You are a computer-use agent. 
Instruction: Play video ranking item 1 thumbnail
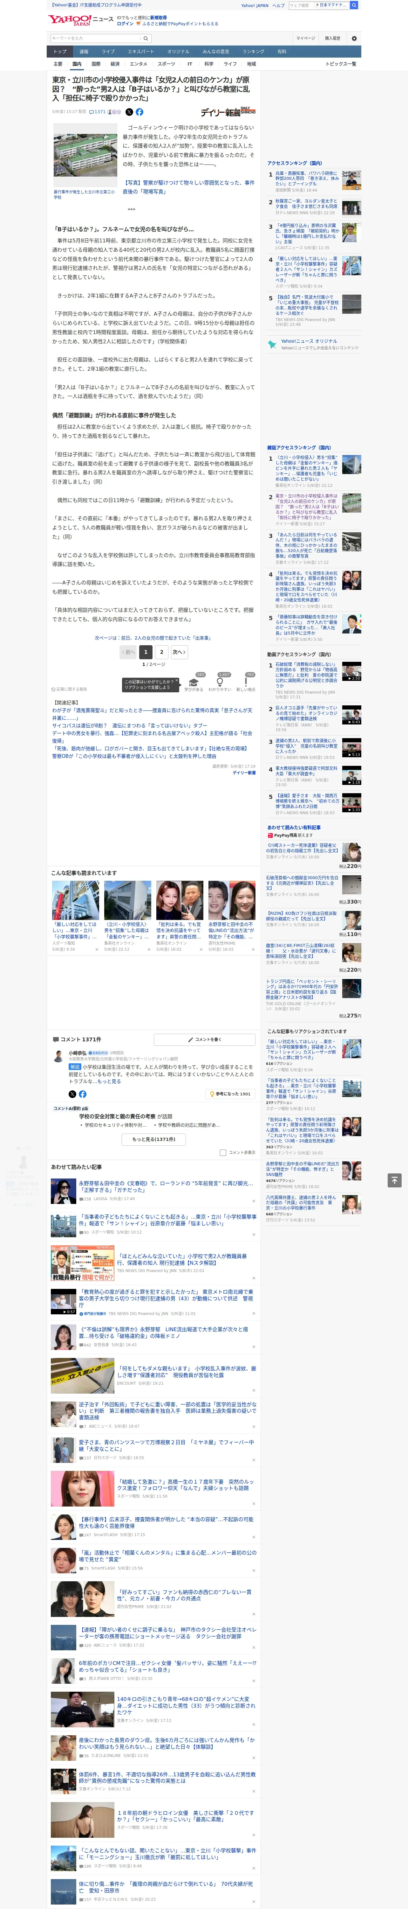[x=352, y=671]
